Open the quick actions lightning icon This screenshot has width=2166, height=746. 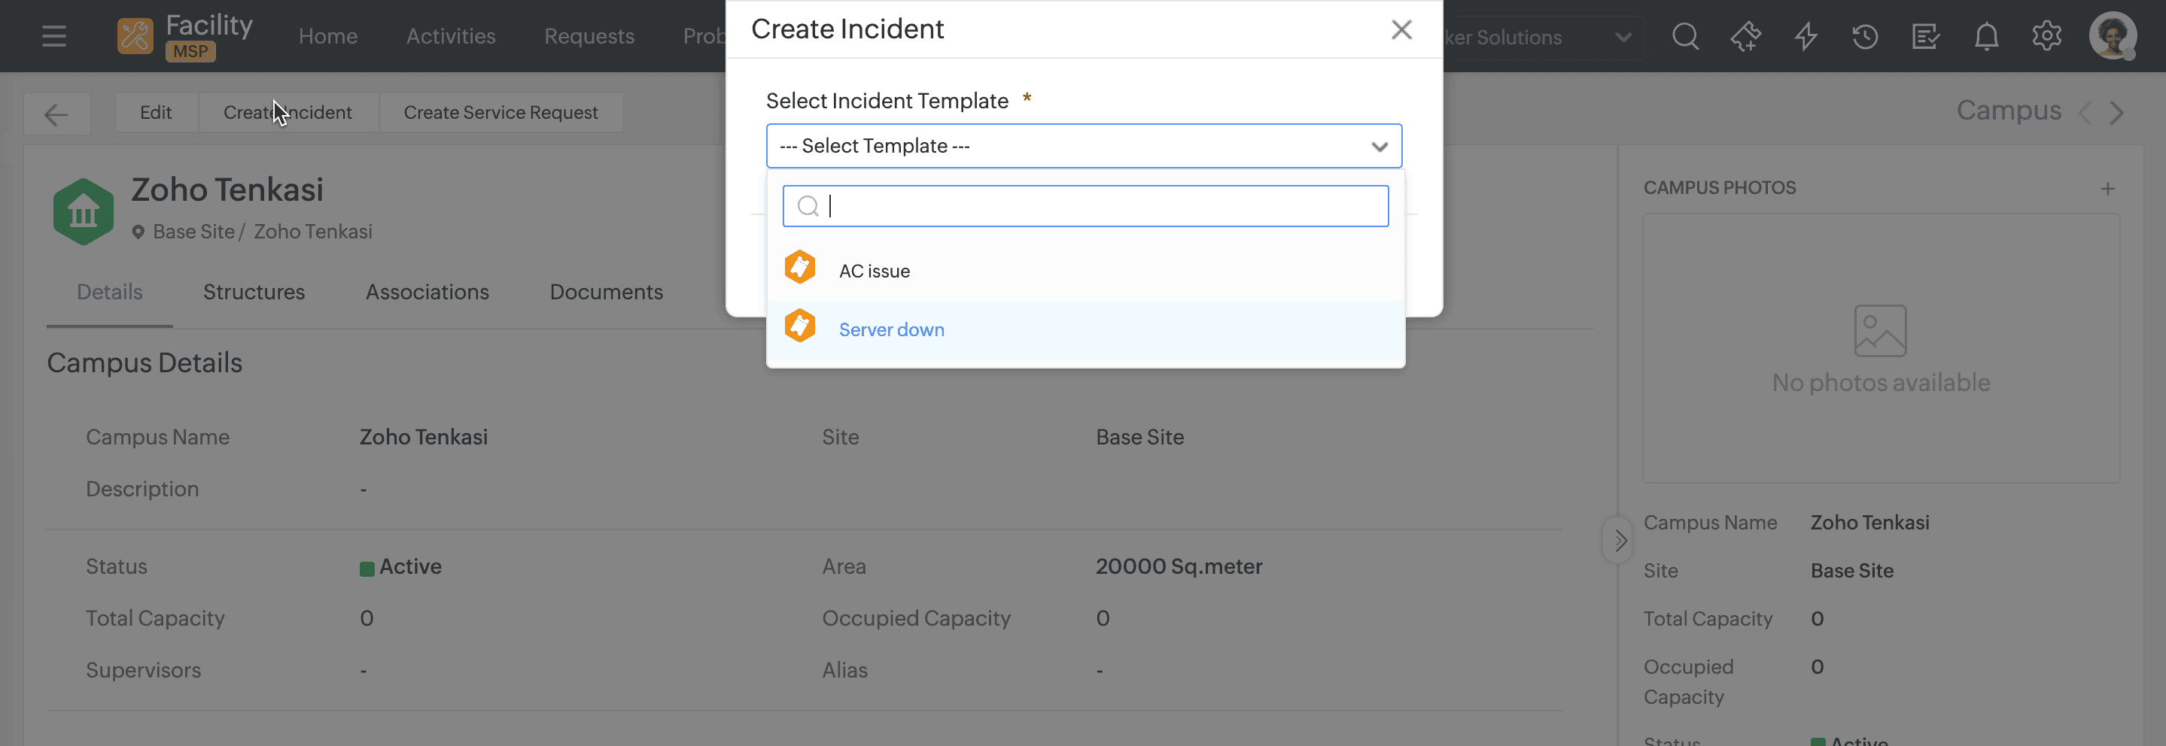pos(1806,36)
